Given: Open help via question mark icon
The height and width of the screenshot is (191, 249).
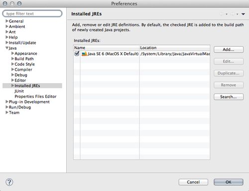Looking at the screenshot, I should click(x=9, y=182).
